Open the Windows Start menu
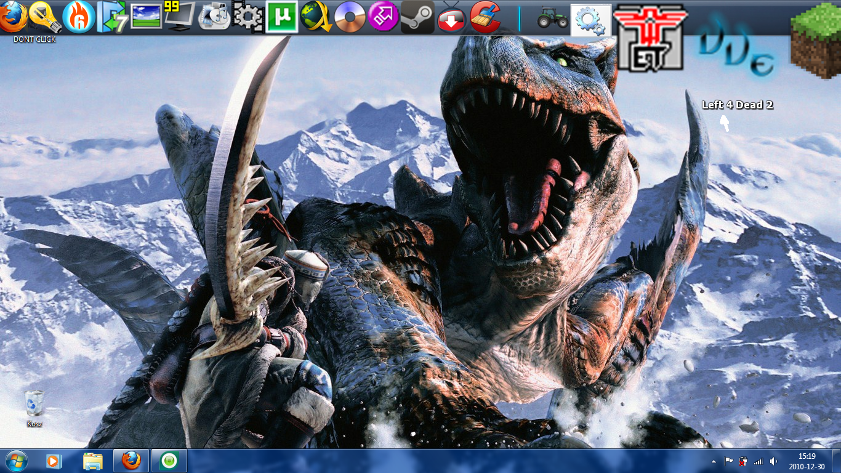This screenshot has width=841, height=473. (16, 461)
